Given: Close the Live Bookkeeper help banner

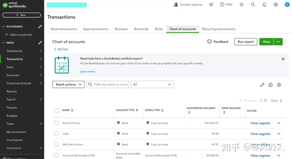Looking at the screenshot, I should coord(283,59).
